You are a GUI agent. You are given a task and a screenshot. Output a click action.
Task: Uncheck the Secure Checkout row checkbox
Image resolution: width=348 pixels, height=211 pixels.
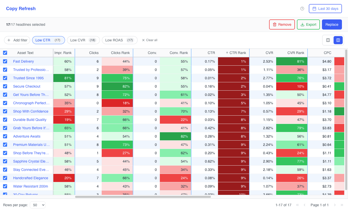[5, 86]
